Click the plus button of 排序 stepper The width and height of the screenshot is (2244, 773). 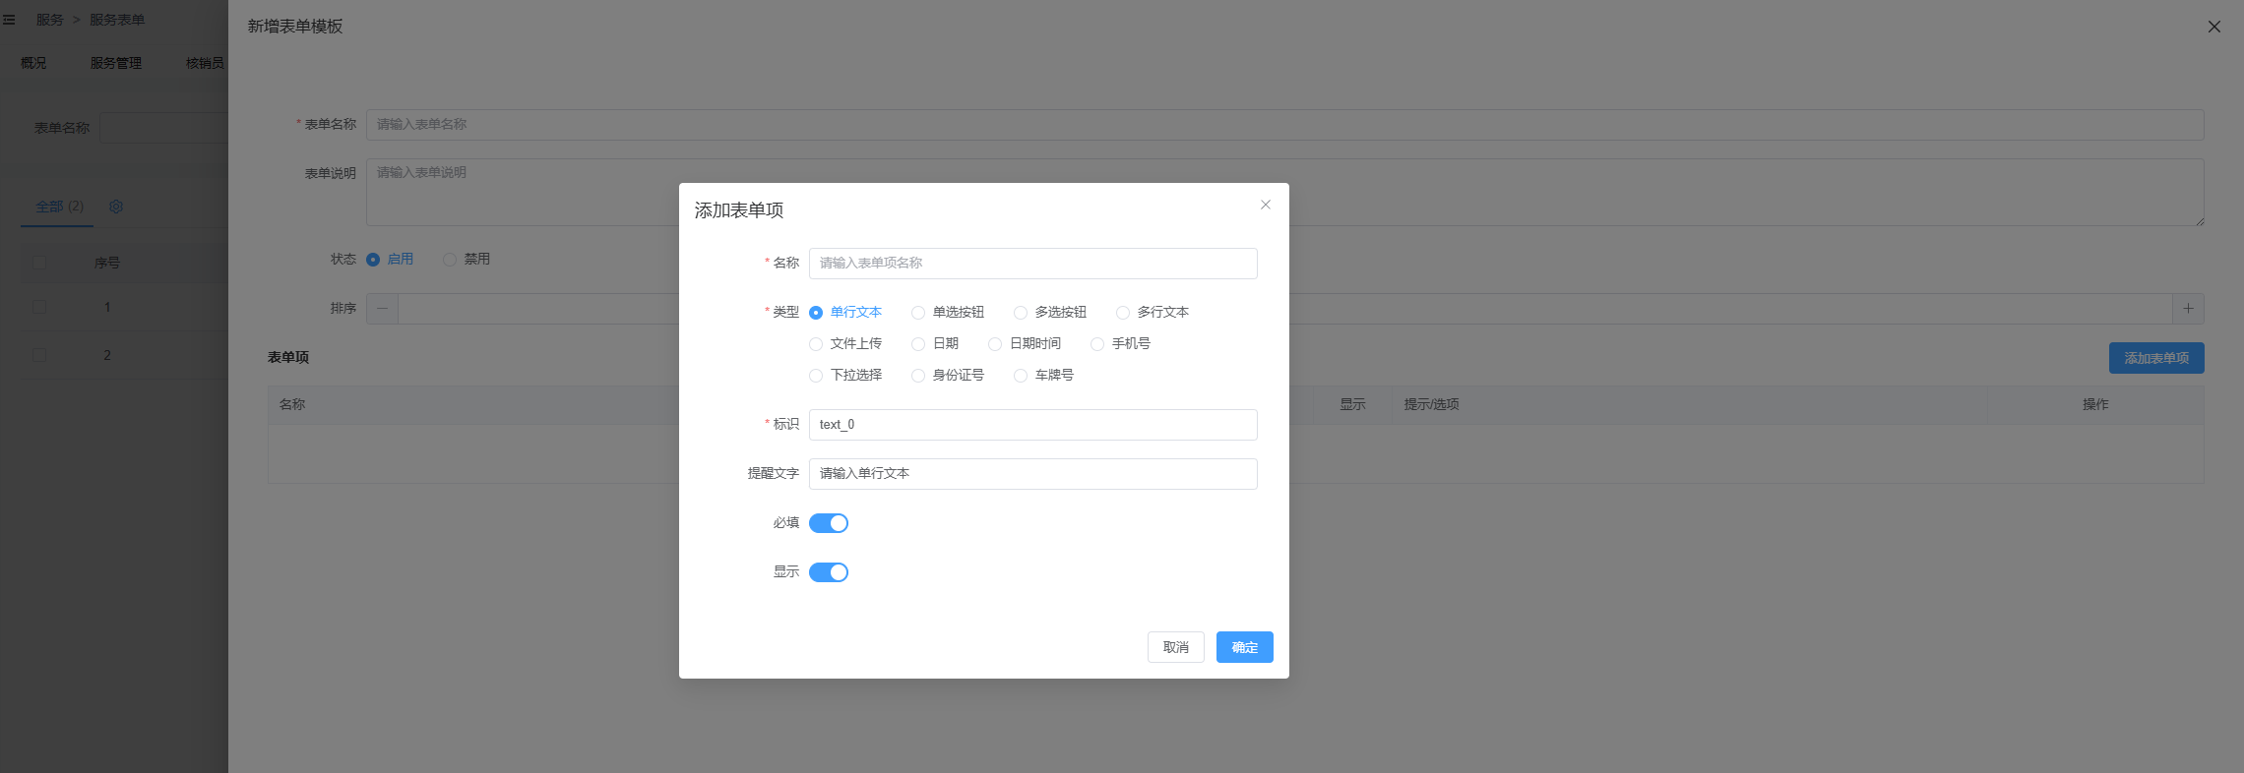point(2188,309)
